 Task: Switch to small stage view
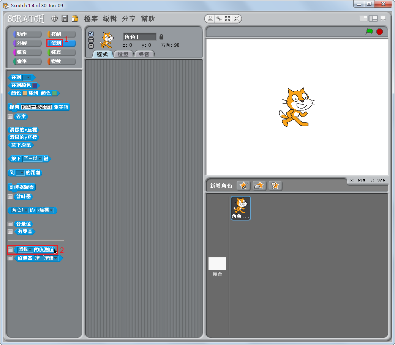coord(363,18)
